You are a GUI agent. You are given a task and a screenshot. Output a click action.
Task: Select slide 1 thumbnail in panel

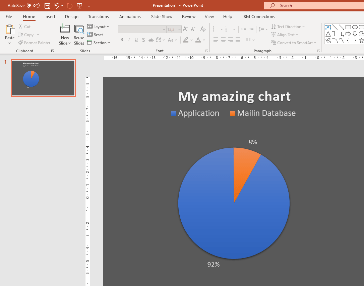(43, 78)
